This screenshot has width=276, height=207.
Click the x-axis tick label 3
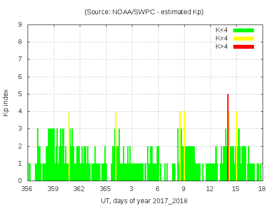point(131,189)
